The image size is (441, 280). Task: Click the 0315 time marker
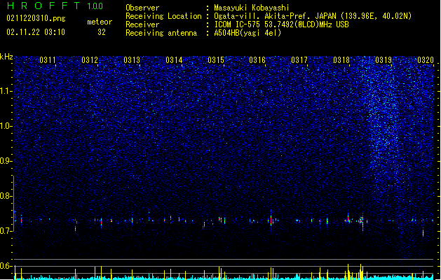pyautogui.click(x=216, y=59)
